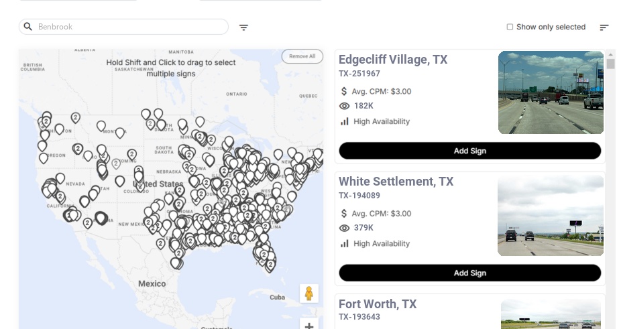Click White Settlement availability bars icon
Viewport: 617px width, 329px height.
pyautogui.click(x=345, y=243)
